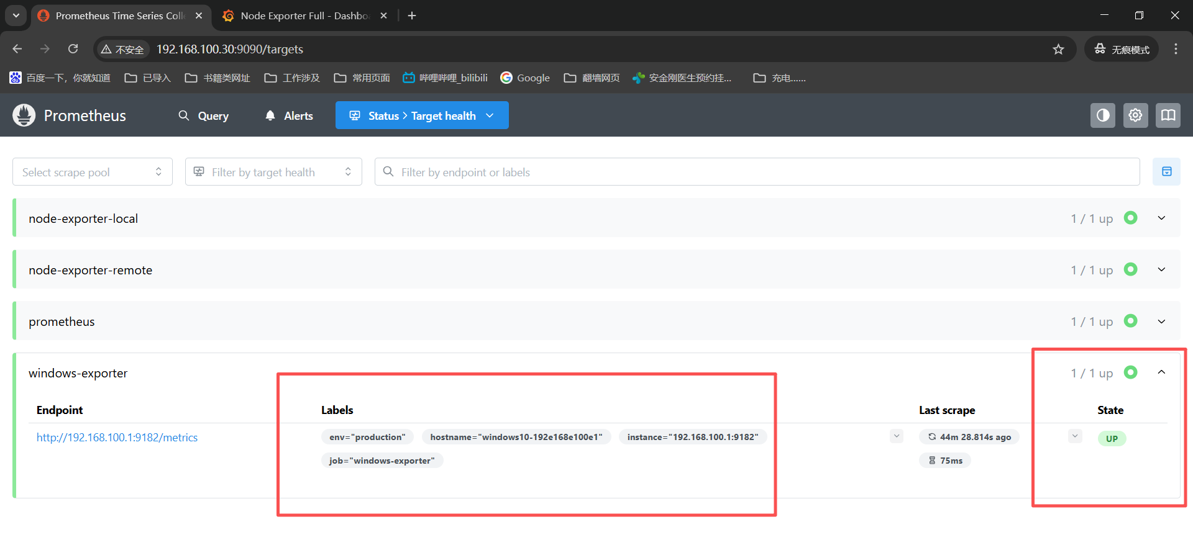Viewport: 1193px width, 540px height.
Task: Reload the page with the refresh icon
Action: [73, 49]
